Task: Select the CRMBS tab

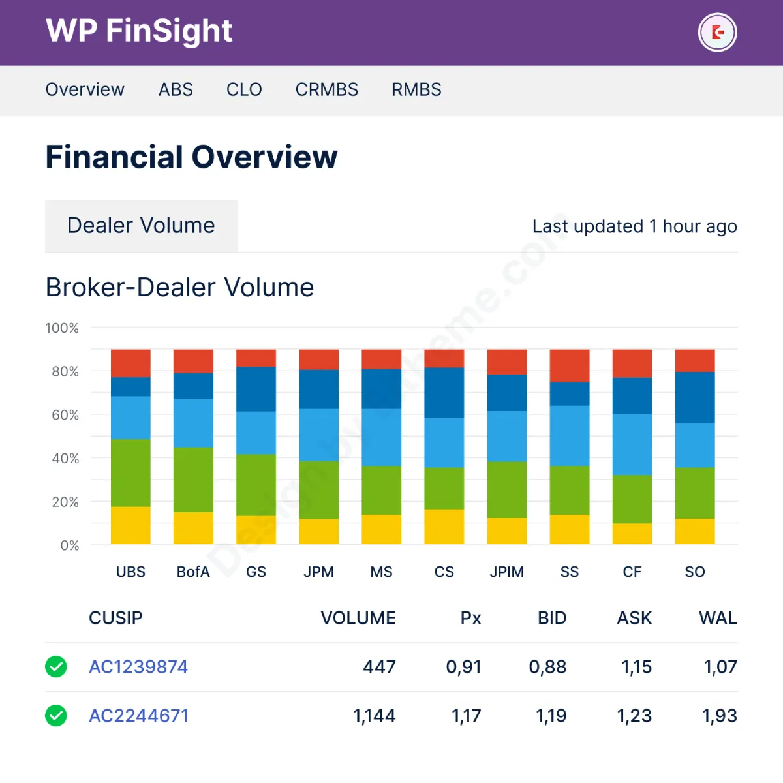Action: point(327,89)
